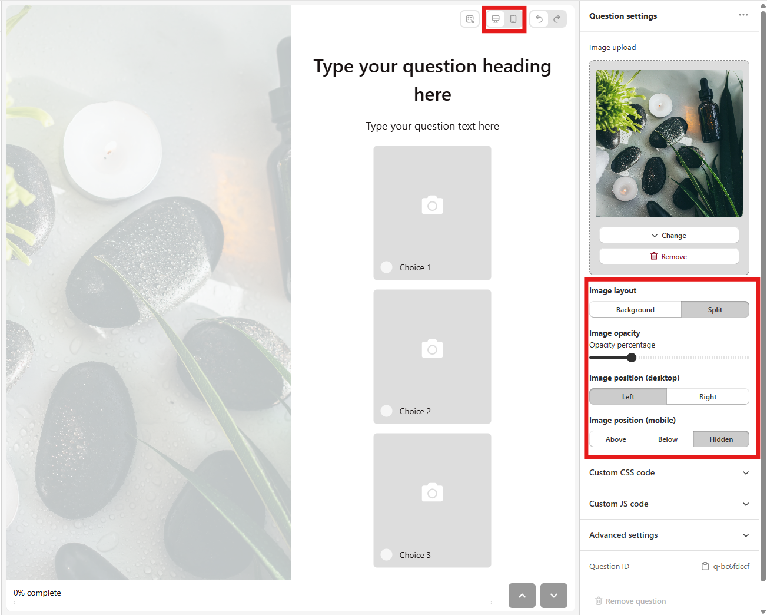
Task: Redo the last change
Action: click(x=557, y=19)
